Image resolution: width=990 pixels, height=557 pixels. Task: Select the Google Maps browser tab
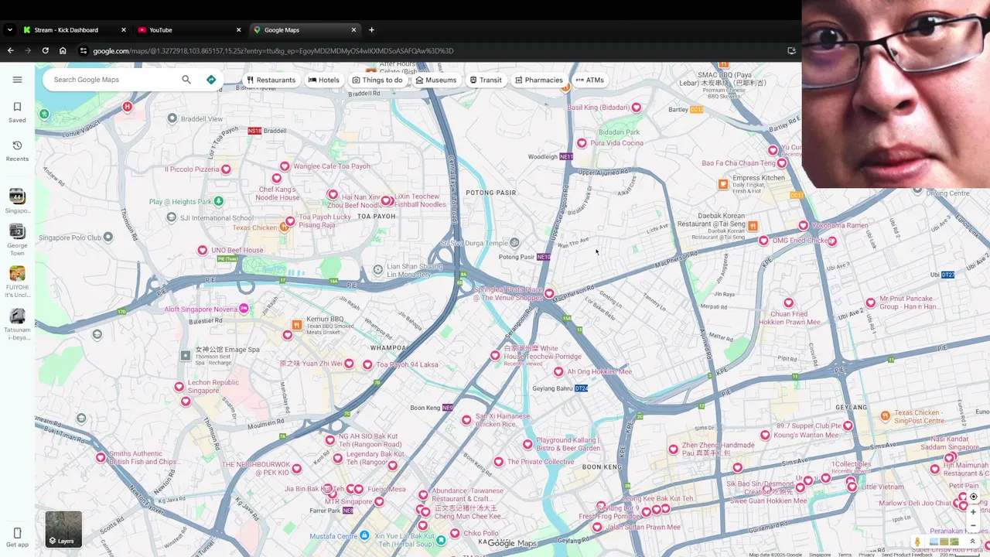(x=306, y=30)
